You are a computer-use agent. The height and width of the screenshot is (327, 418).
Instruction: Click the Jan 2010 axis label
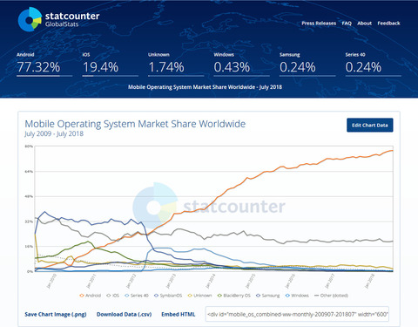51,281
